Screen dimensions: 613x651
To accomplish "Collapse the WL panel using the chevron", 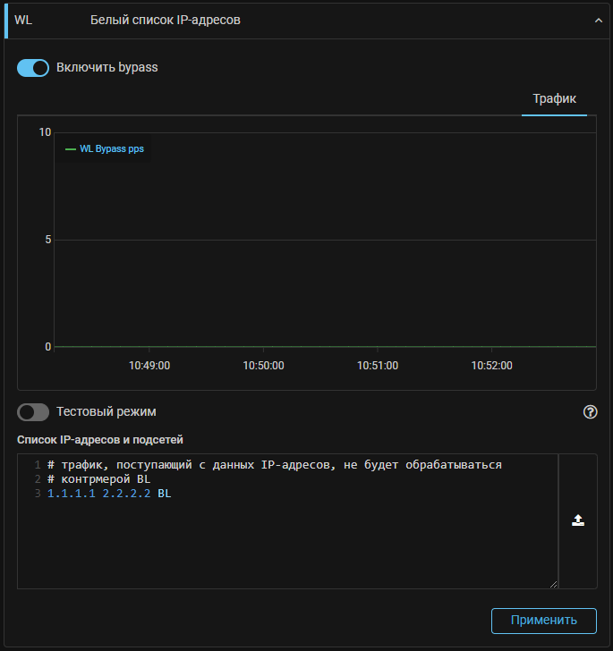I will click(599, 21).
